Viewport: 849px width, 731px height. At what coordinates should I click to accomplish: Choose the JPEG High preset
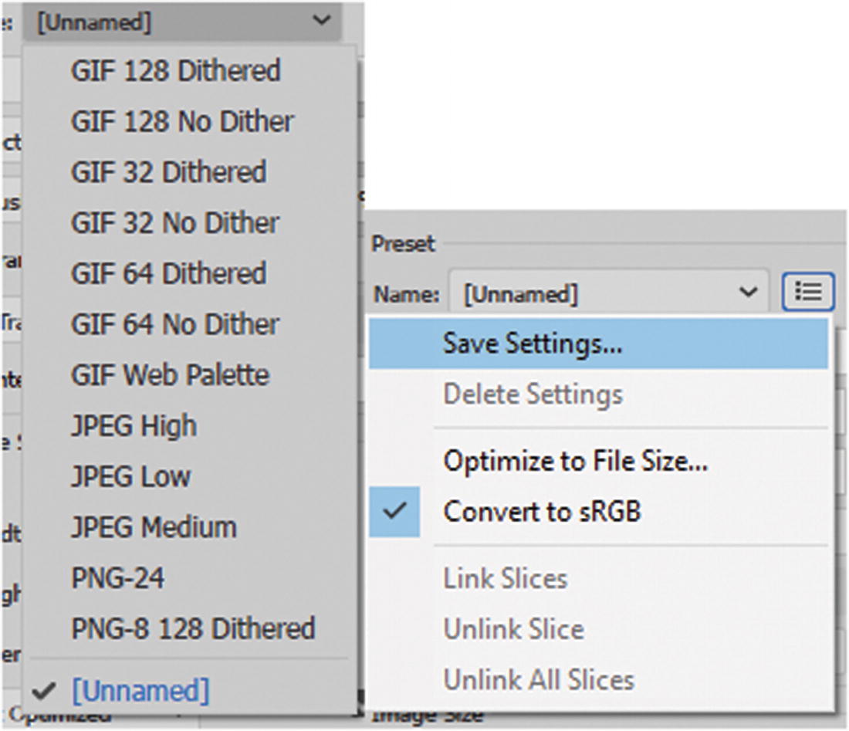tap(134, 425)
